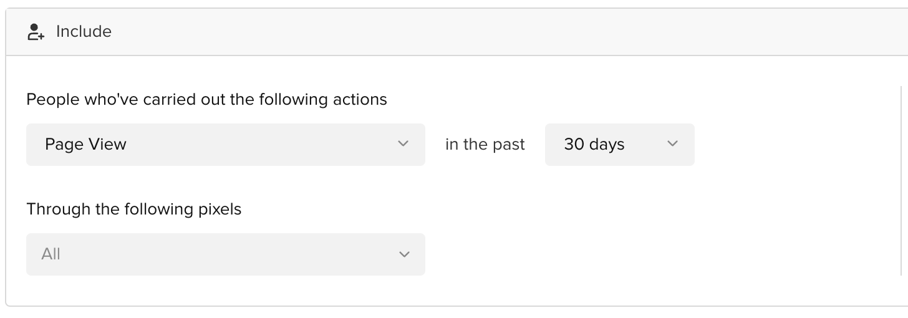Screen dimensions: 908x318
Task: Click the 'Page View' text in the actions selector
Action: [x=85, y=145]
